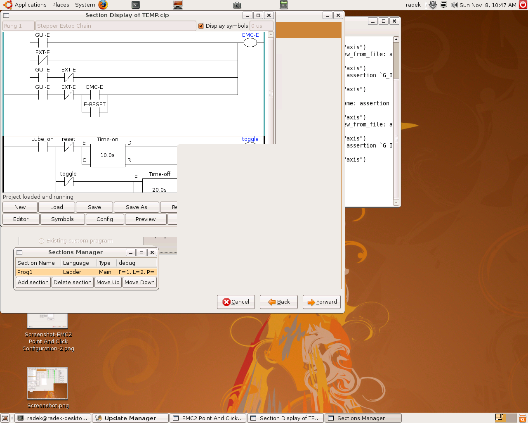Click the volume speaker icon
Image resolution: width=528 pixels, height=423 pixels.
[454, 5]
